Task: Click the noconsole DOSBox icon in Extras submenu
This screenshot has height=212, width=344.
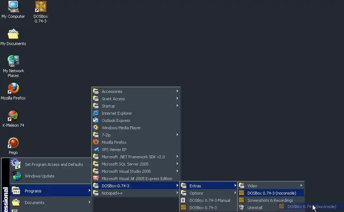Action: pyautogui.click(x=242, y=193)
